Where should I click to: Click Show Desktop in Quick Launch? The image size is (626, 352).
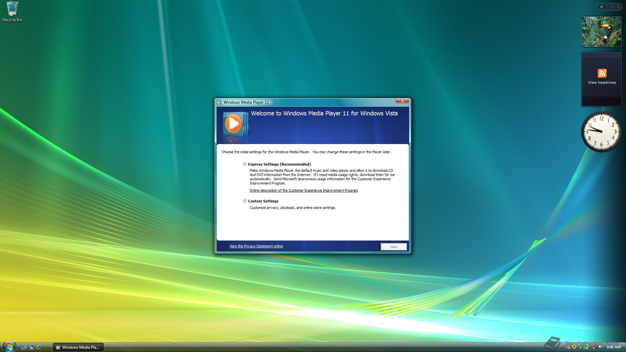pyautogui.click(x=23, y=347)
